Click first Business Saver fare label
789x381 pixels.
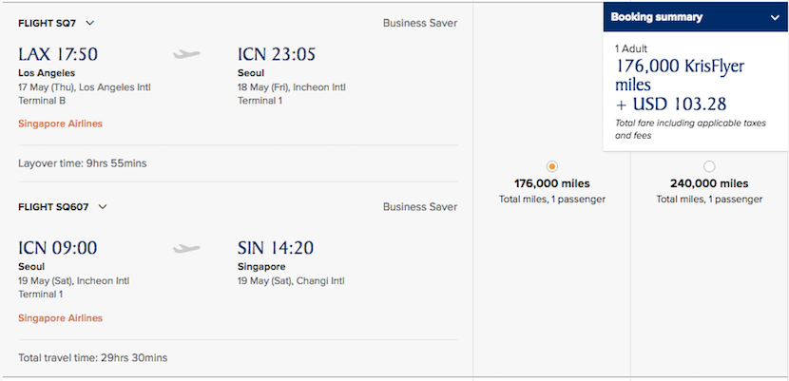coord(419,23)
